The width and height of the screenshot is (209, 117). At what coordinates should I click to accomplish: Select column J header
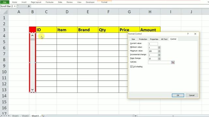pyautogui.click(x=191, y=12)
